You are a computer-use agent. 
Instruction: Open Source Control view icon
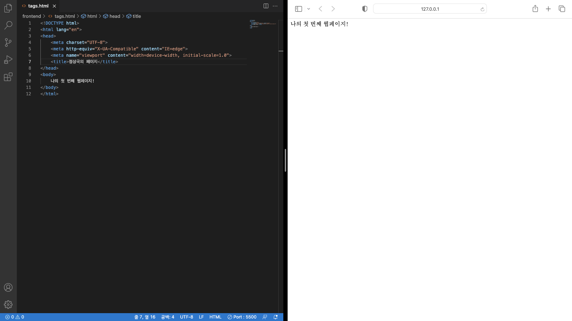click(x=8, y=42)
